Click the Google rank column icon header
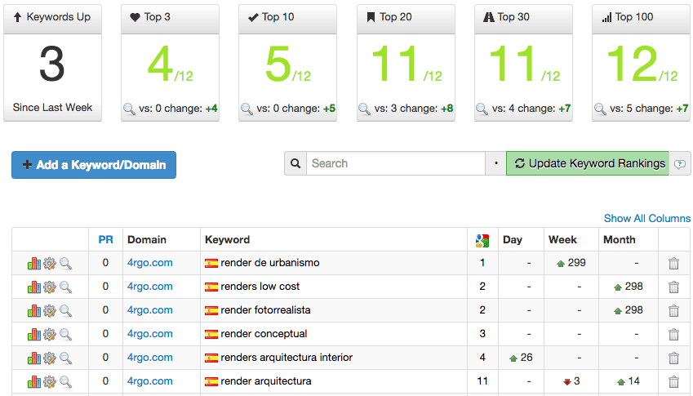Screen dimensions: 693x396 tap(482, 240)
